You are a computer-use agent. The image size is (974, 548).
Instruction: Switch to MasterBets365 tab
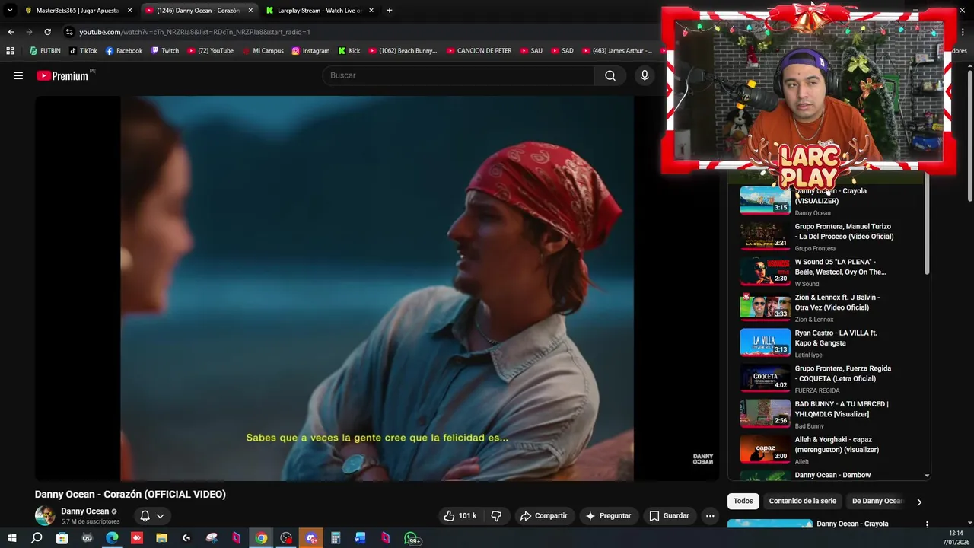pos(78,11)
